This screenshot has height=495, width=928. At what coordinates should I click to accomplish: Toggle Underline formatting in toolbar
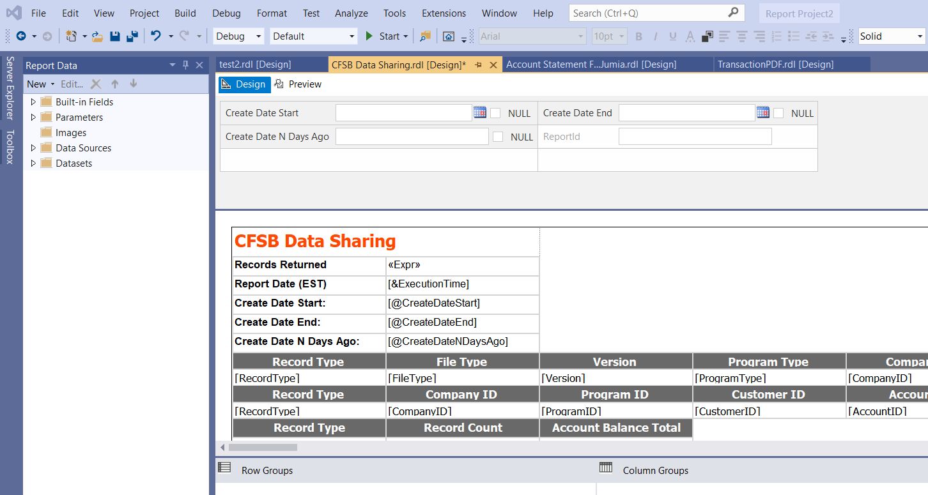(672, 36)
